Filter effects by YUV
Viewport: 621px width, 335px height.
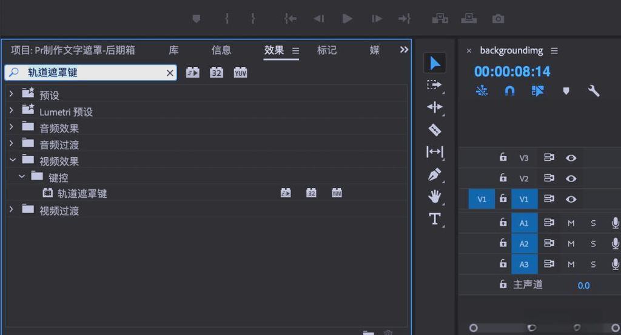240,73
